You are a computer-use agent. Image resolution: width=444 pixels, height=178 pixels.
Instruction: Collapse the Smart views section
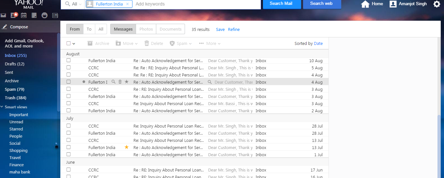click(2, 107)
